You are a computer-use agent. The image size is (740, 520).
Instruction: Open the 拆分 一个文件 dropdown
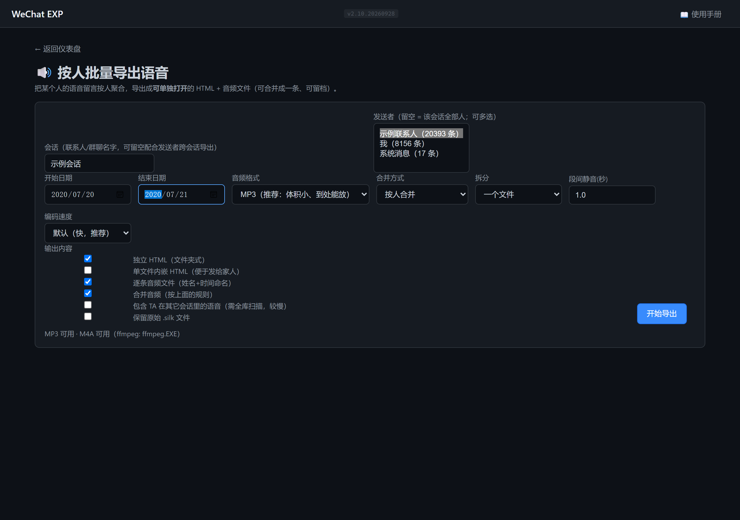518,194
